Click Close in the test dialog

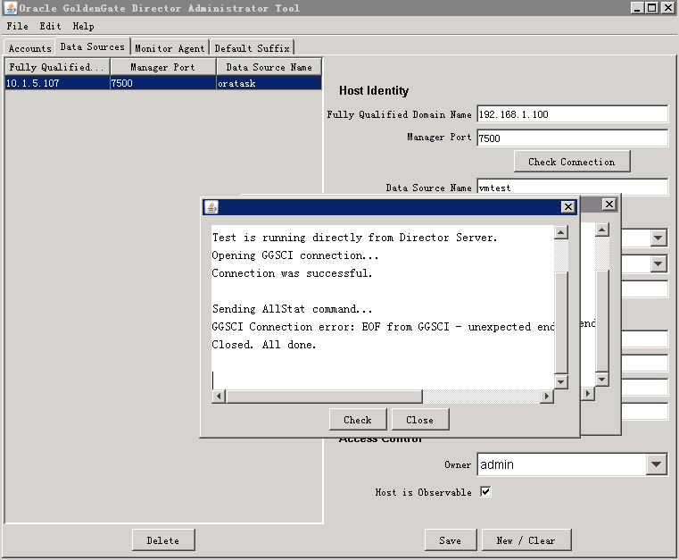pos(419,420)
